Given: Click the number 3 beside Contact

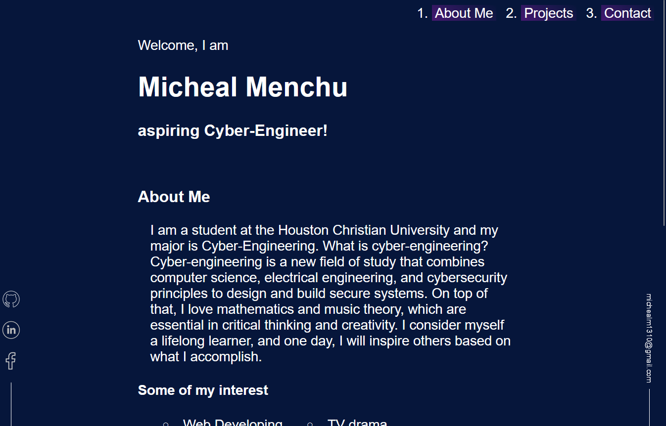Looking at the screenshot, I should [591, 13].
